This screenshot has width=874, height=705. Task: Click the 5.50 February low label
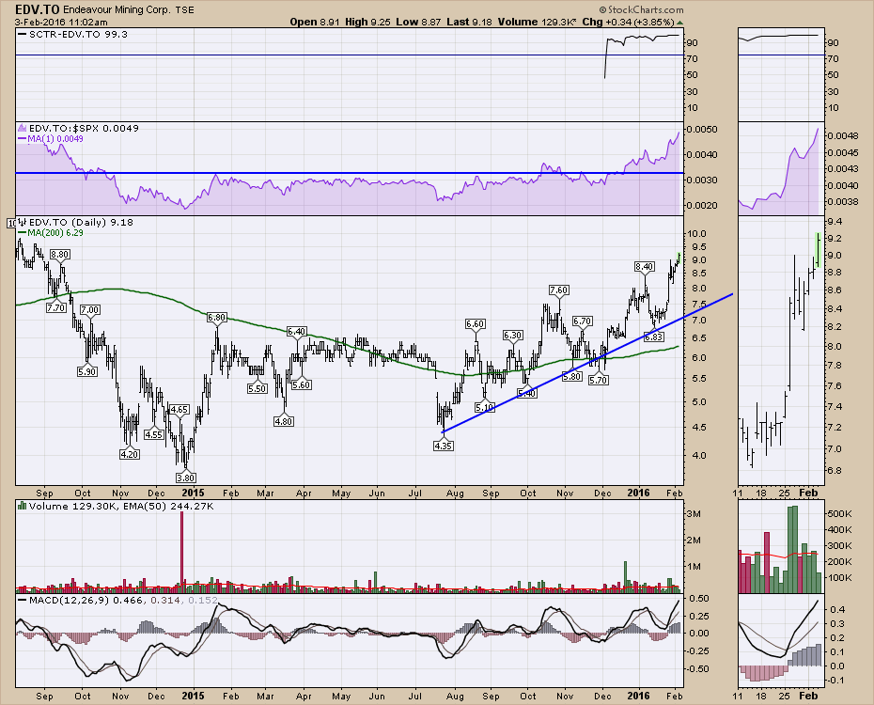[257, 388]
